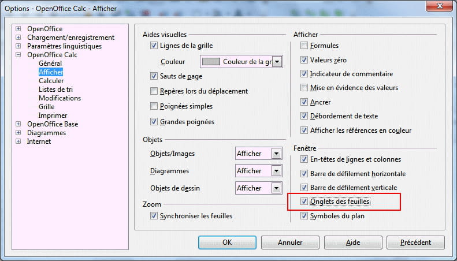Expand the OpenOffice Base node

tap(18, 124)
